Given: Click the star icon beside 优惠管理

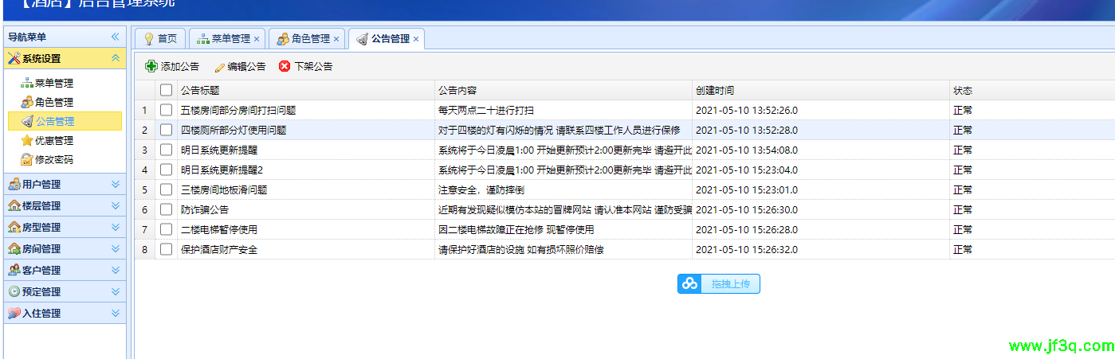Looking at the screenshot, I should [27, 140].
